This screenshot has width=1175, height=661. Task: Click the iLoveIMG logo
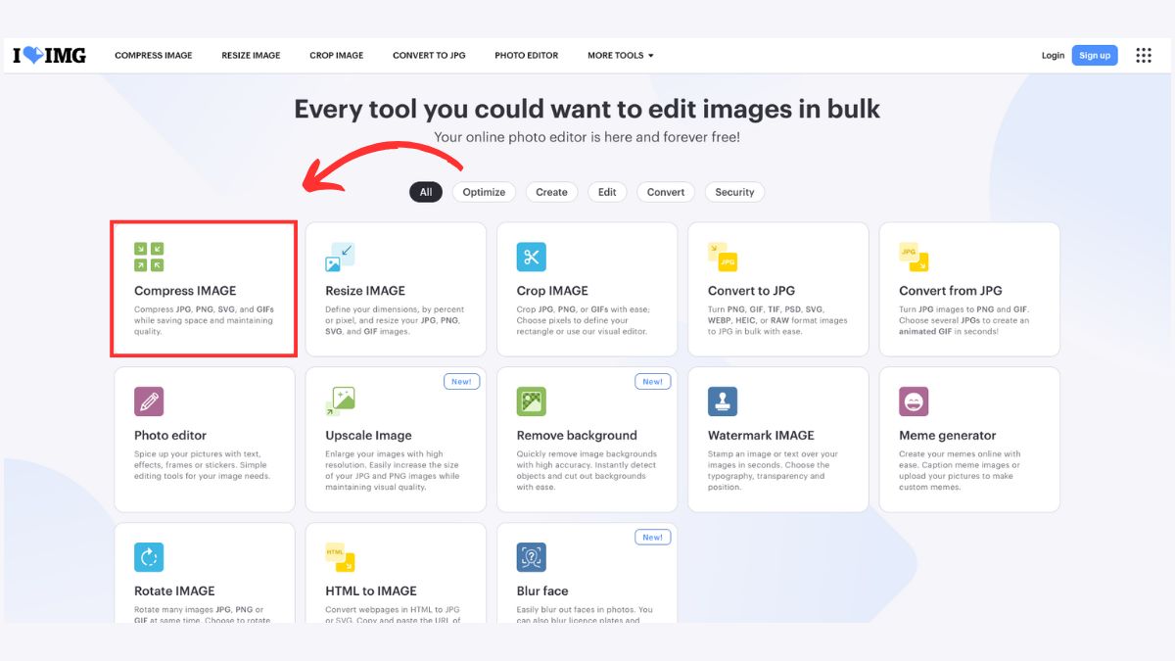coord(49,56)
